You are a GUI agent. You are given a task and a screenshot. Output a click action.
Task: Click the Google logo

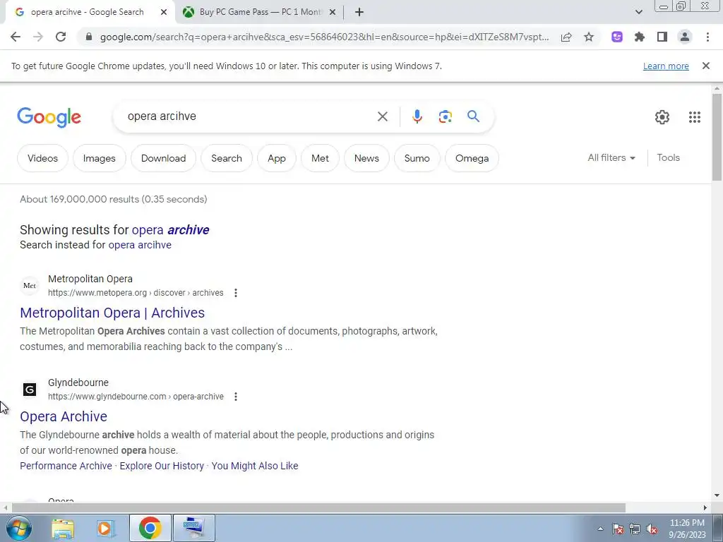pyautogui.click(x=49, y=117)
